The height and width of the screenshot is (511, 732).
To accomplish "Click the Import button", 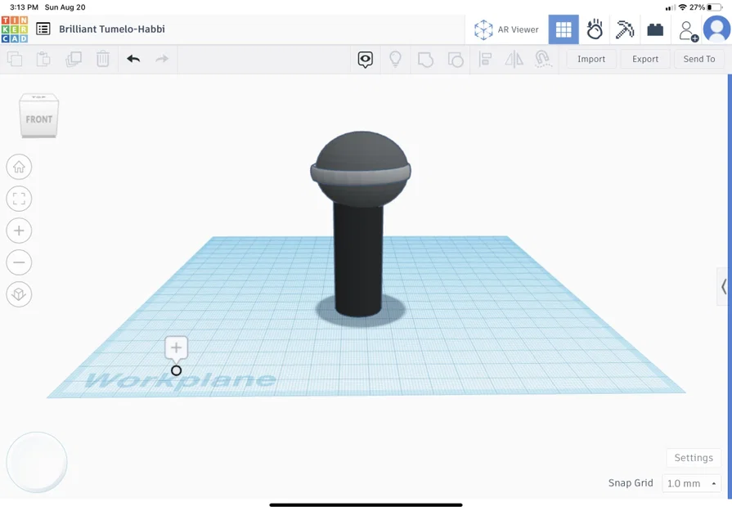I will tap(591, 59).
